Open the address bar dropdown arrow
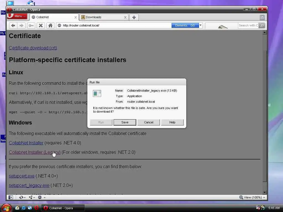Viewport: 283px width, 212px height. pyautogui.click(x=200, y=25)
